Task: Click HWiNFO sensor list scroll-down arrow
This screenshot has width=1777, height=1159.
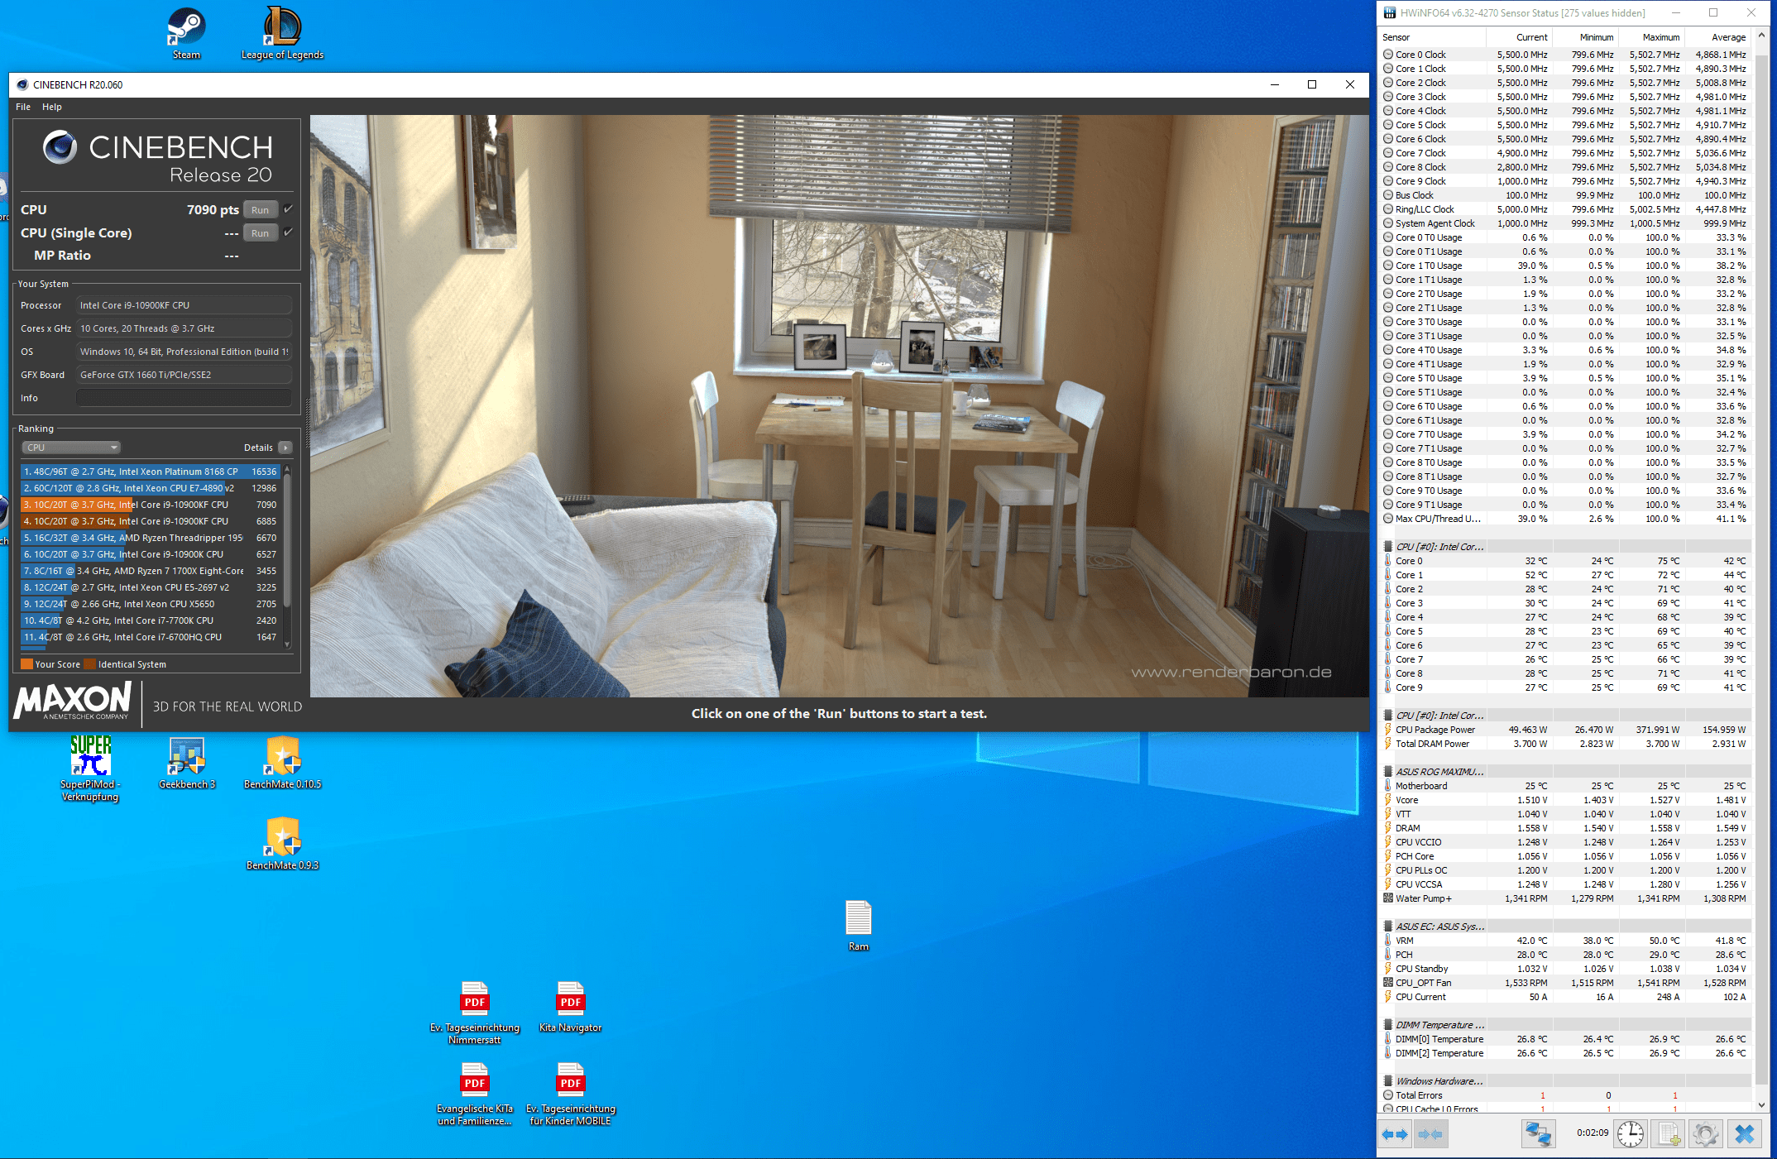Action: pyautogui.click(x=1761, y=1104)
